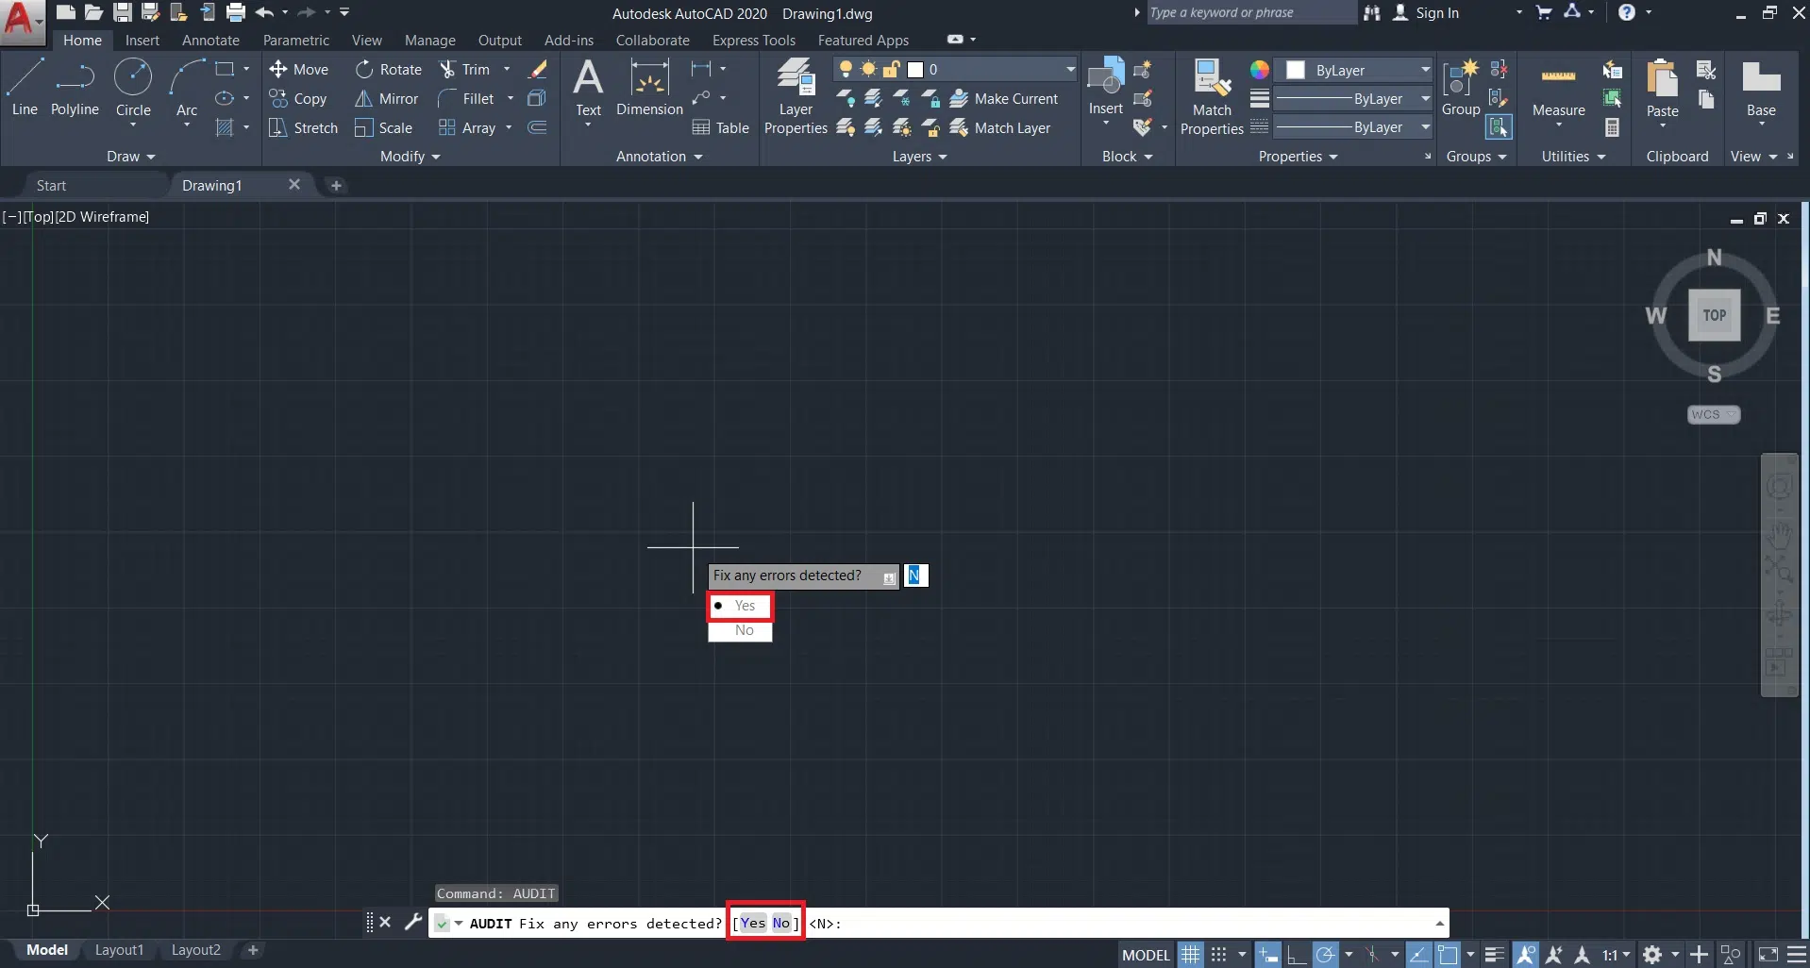Click the Move tool icon

[x=278, y=69]
